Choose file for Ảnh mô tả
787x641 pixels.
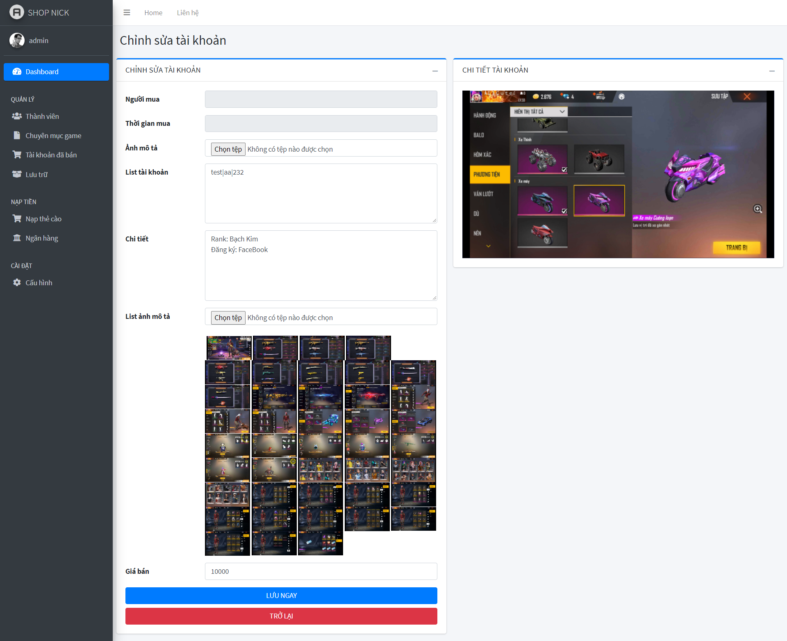pyautogui.click(x=228, y=149)
